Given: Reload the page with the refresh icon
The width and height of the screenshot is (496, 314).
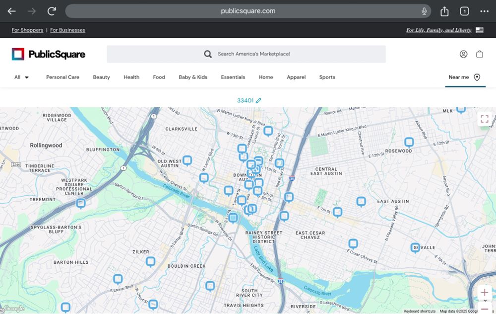Looking at the screenshot, I should (52, 11).
